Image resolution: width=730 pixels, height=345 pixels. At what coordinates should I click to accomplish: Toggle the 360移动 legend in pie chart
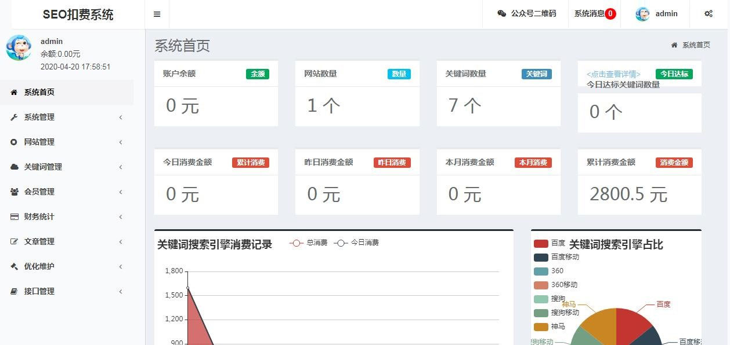[544, 285]
